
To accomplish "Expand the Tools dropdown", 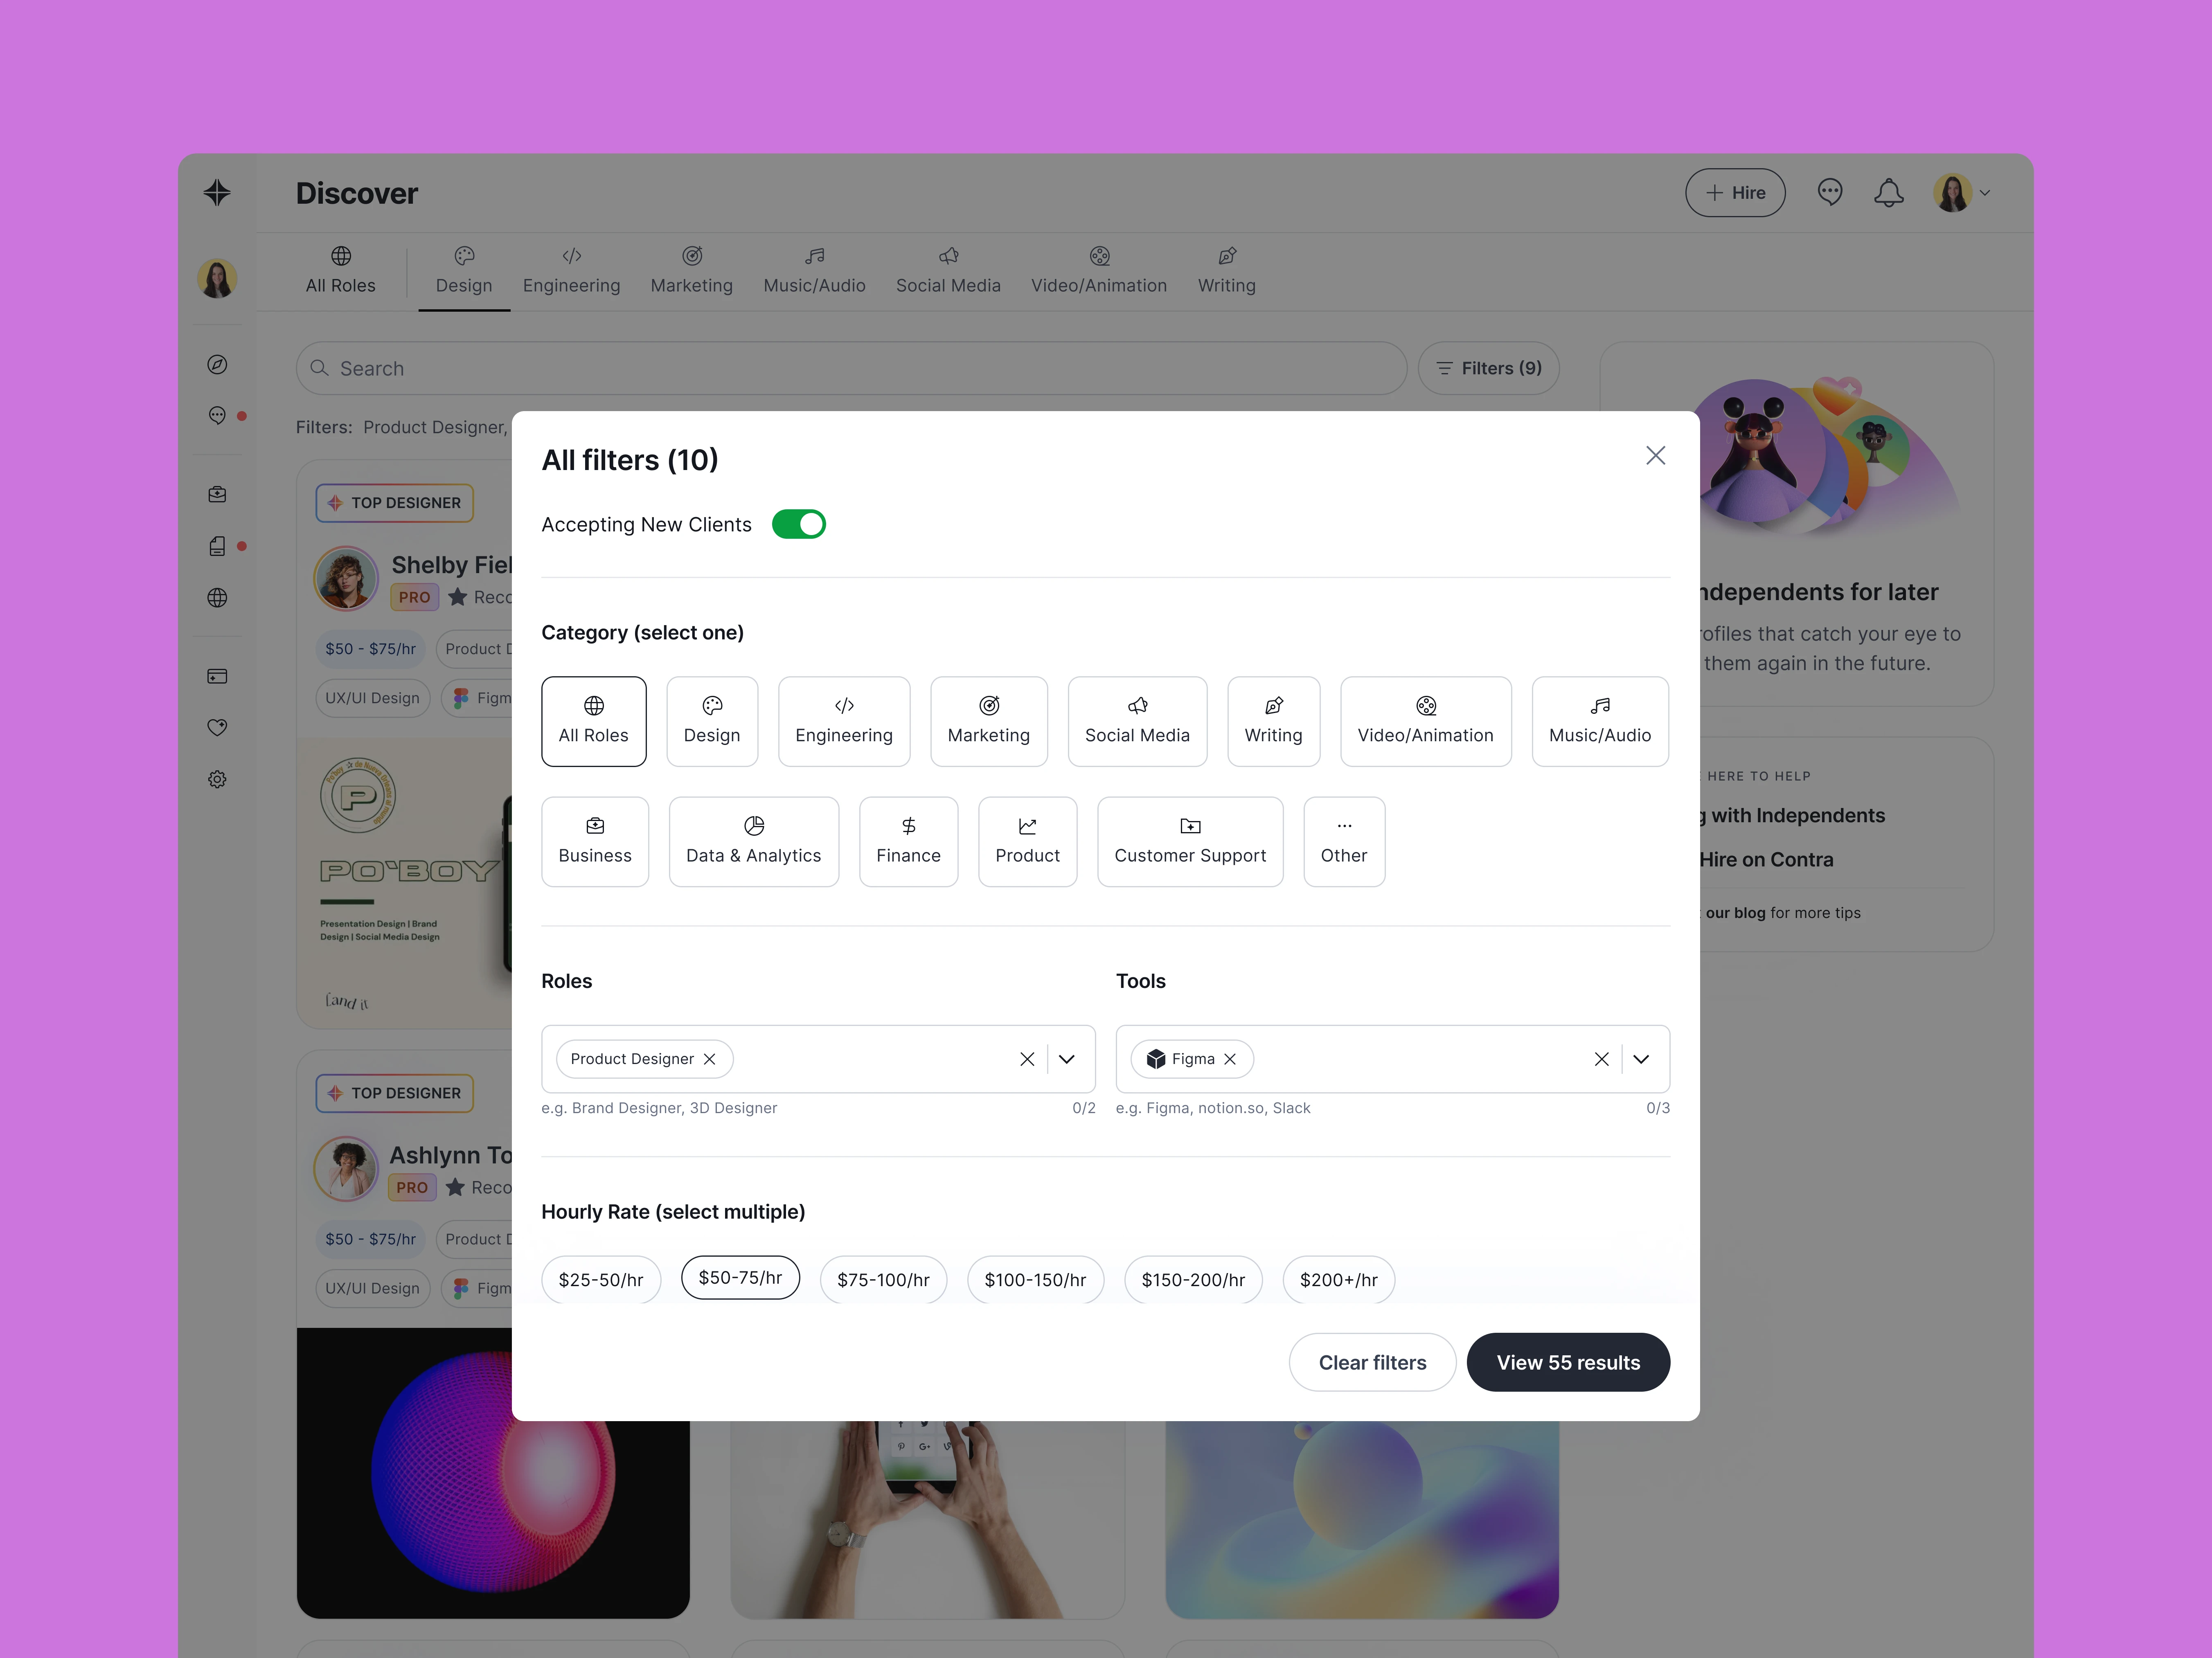I will click(x=1641, y=1059).
